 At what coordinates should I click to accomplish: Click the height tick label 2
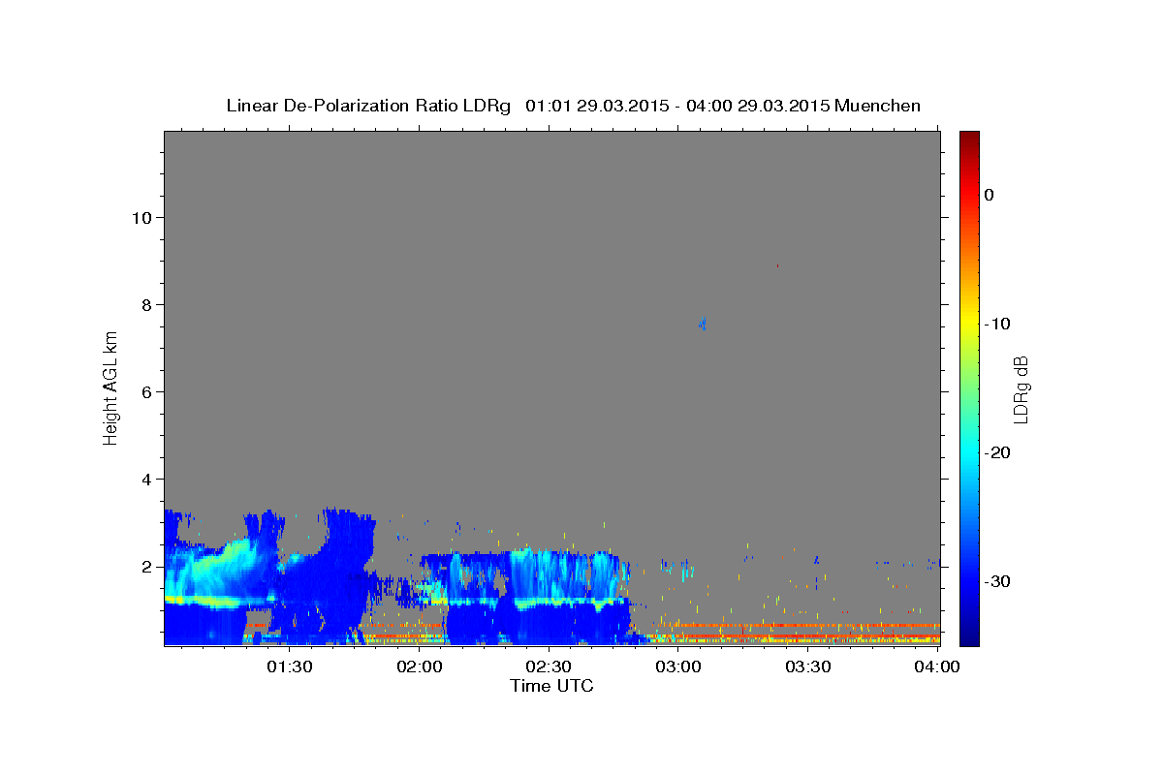[144, 567]
